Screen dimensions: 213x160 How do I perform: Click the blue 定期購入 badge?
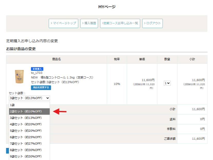point(37,69)
